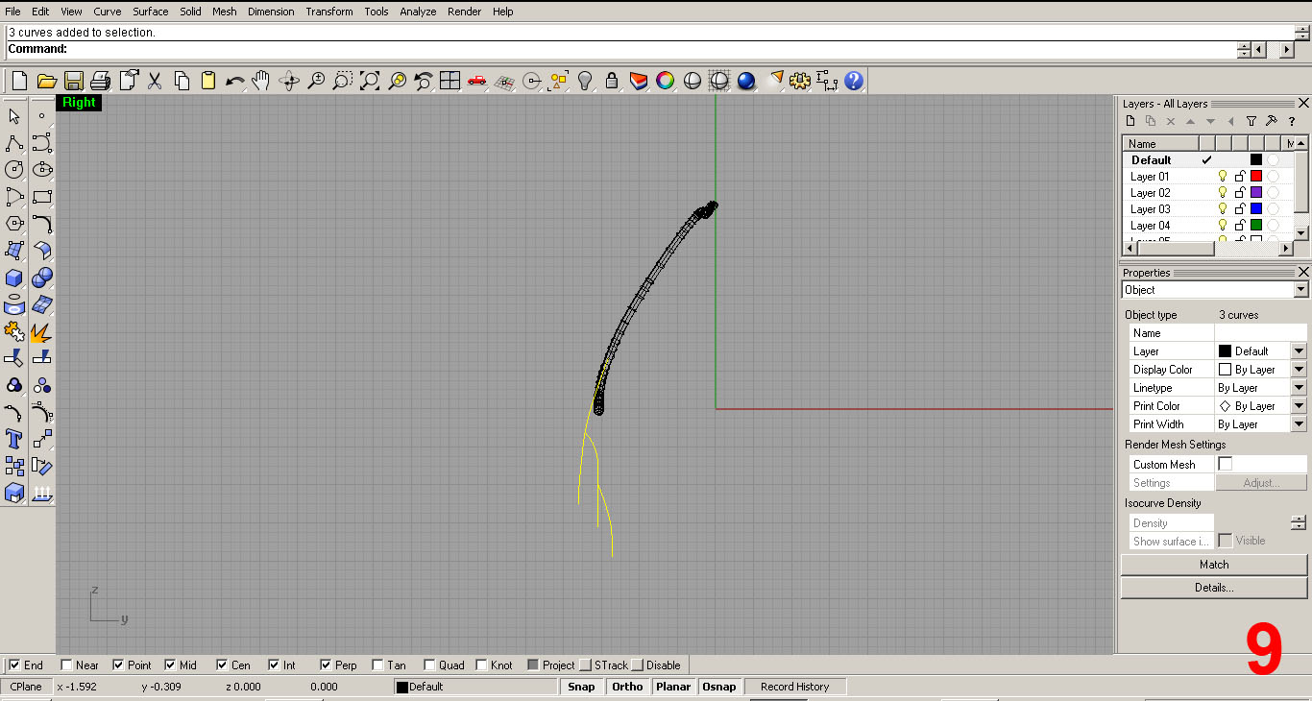This screenshot has width=1312, height=701.
Task: Enable the Knot osnap checkbox
Action: click(481, 665)
